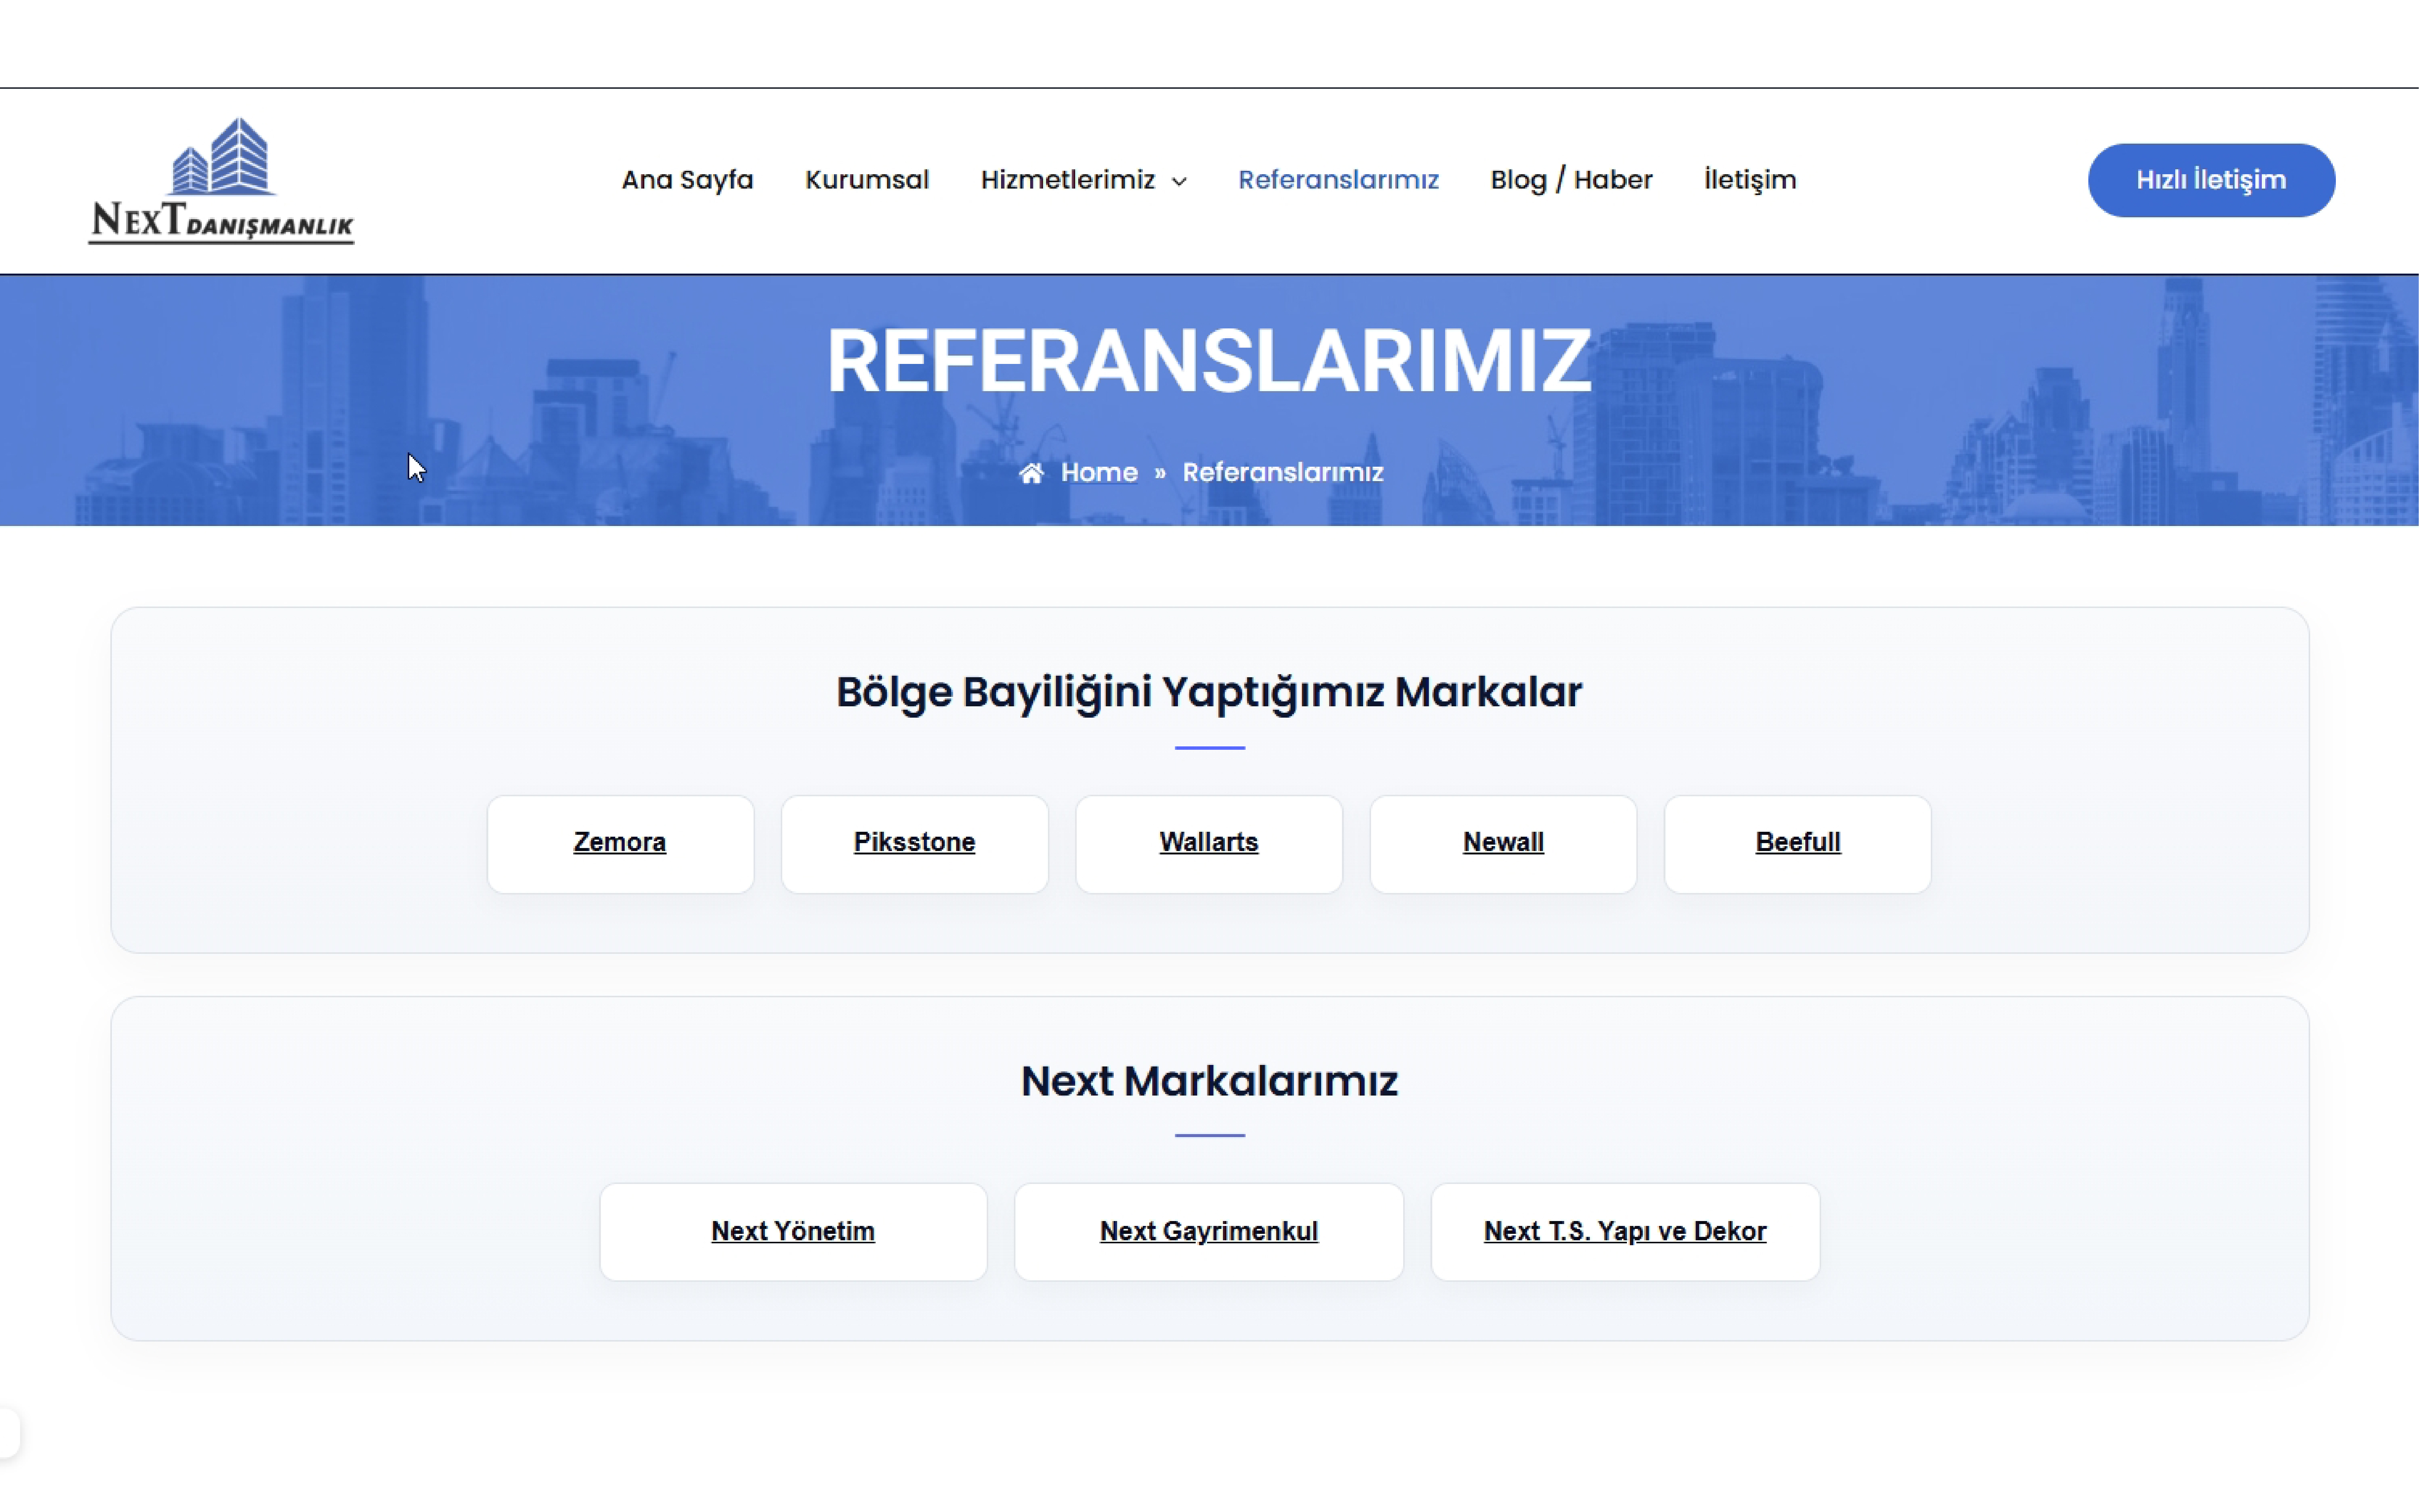
Task: Go to the Kurumsal page
Action: (867, 180)
